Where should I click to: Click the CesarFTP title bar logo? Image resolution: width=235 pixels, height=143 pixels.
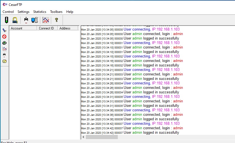[5, 4]
